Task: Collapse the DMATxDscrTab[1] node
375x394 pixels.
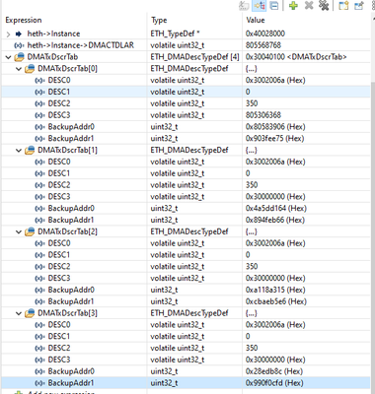Action: pos(19,151)
